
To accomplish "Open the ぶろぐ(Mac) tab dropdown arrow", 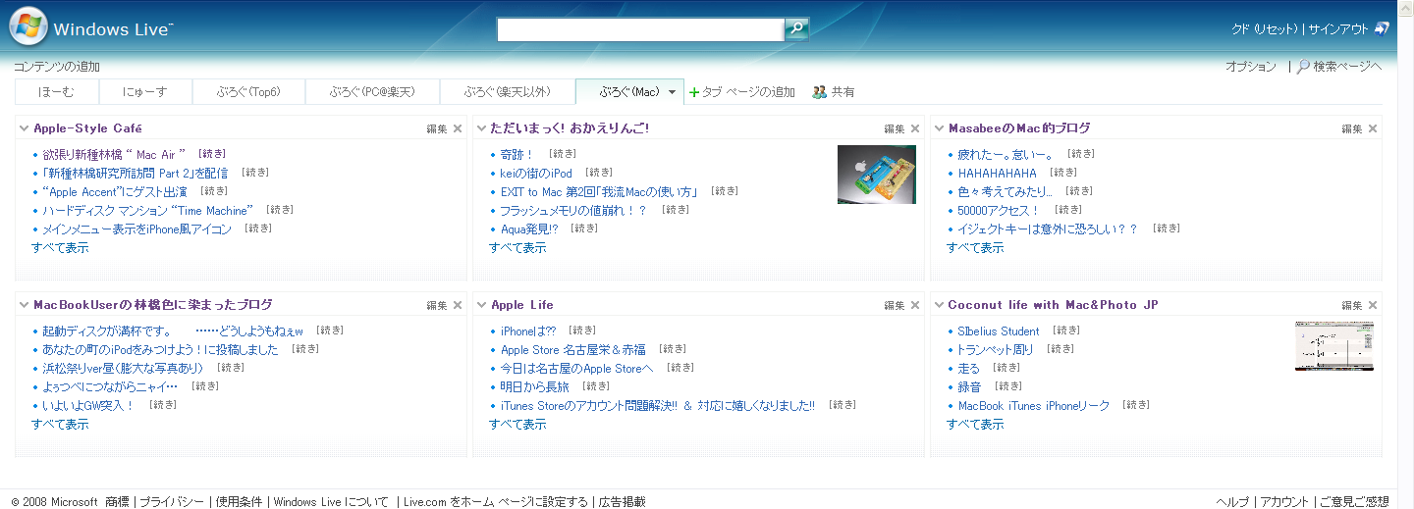I will [673, 92].
